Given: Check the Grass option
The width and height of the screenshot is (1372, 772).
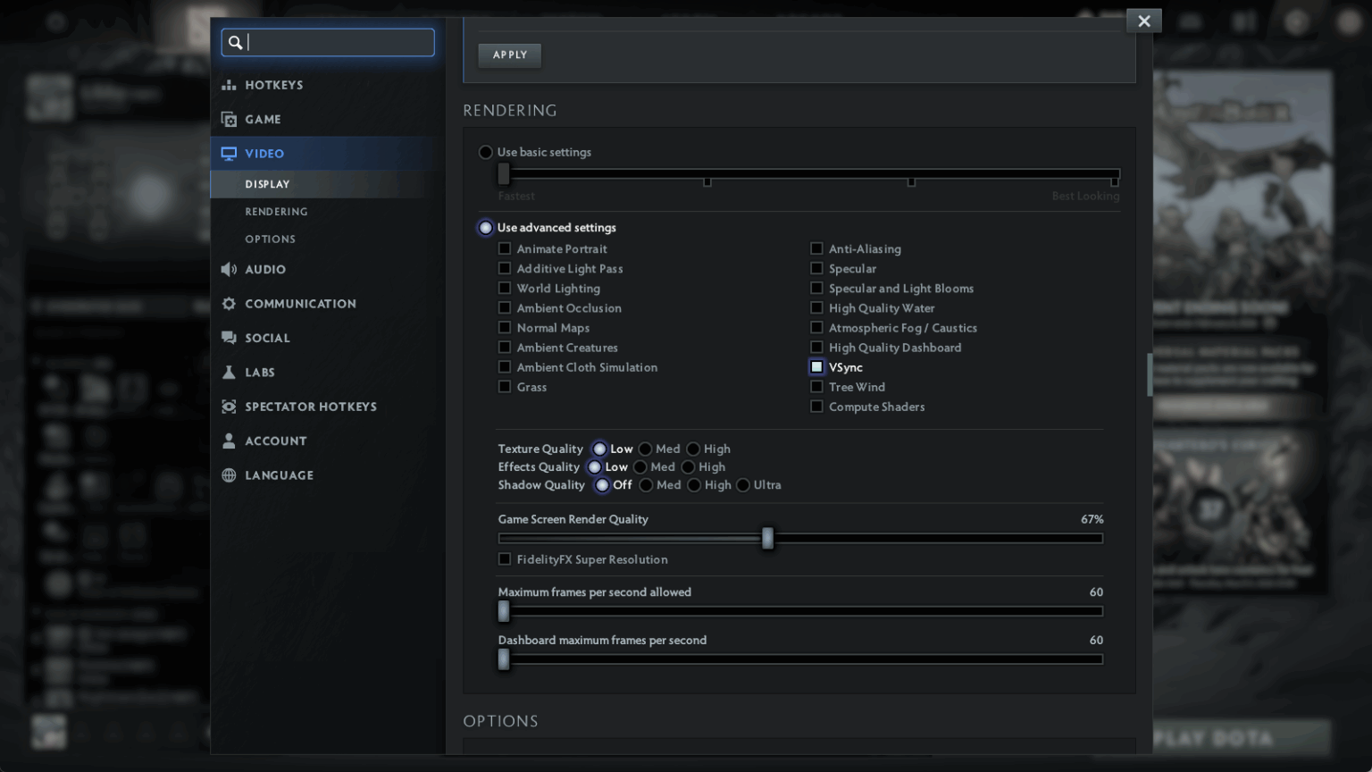Looking at the screenshot, I should (x=505, y=387).
